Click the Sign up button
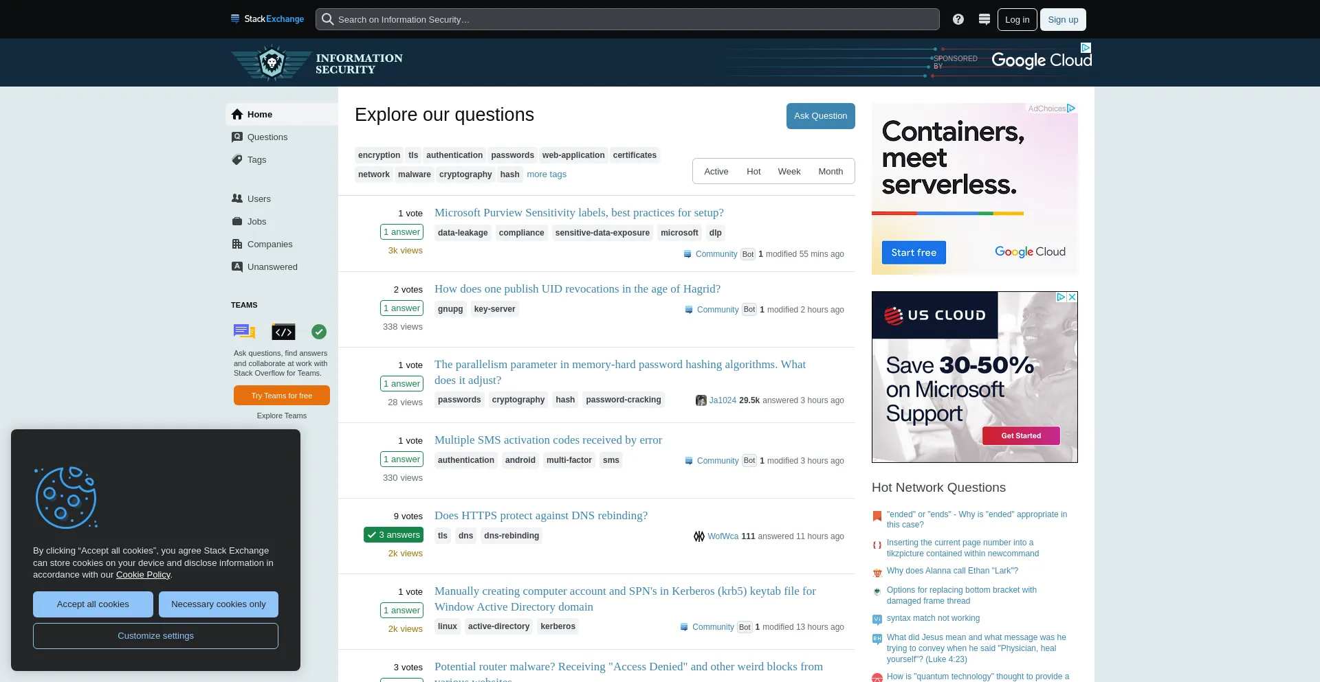Viewport: 1320px width, 682px height. click(1063, 19)
